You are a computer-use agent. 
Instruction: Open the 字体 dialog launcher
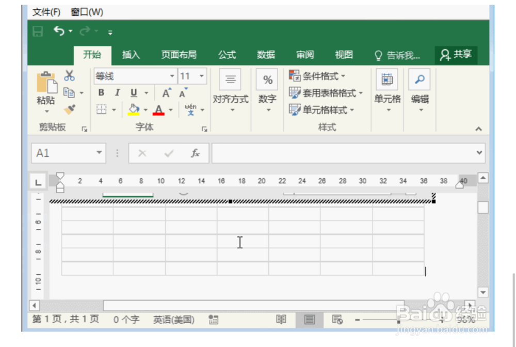pyautogui.click(x=204, y=130)
